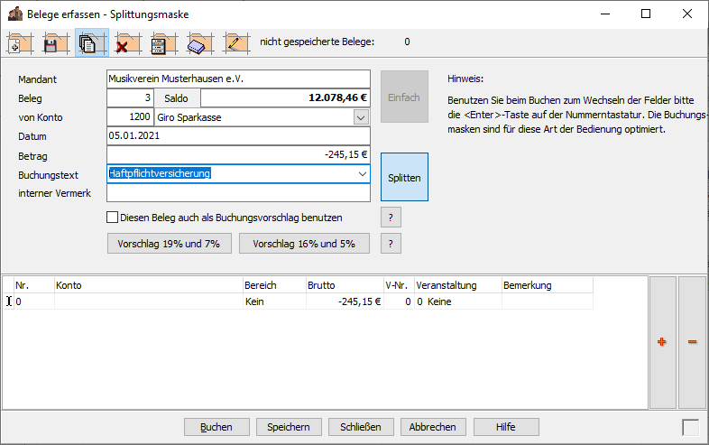
Task: Toggle the checkbox in bottom right corner
Action: tap(690, 428)
